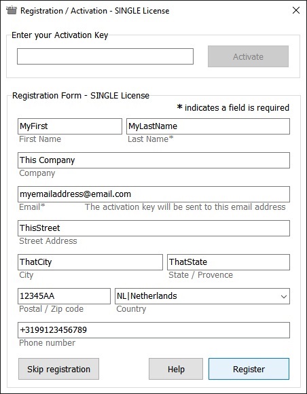
Task: Submit the form with Register button
Action: pos(249,369)
